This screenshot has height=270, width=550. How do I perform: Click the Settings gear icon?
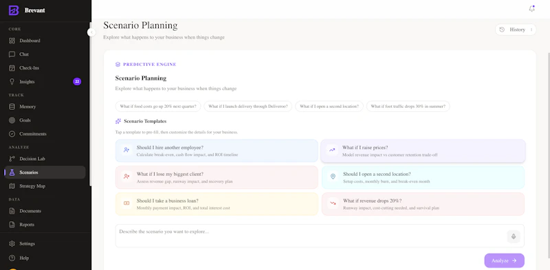[x=12, y=244]
